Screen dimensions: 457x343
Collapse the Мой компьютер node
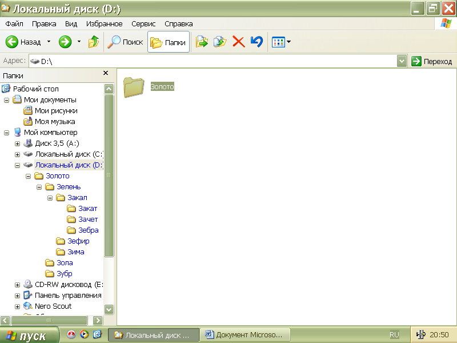tap(6, 133)
